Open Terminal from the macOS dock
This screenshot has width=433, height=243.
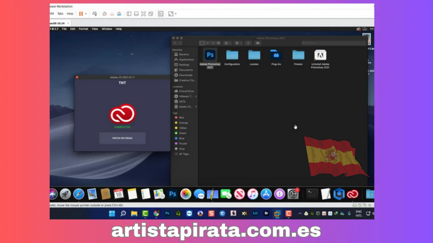click(312, 194)
